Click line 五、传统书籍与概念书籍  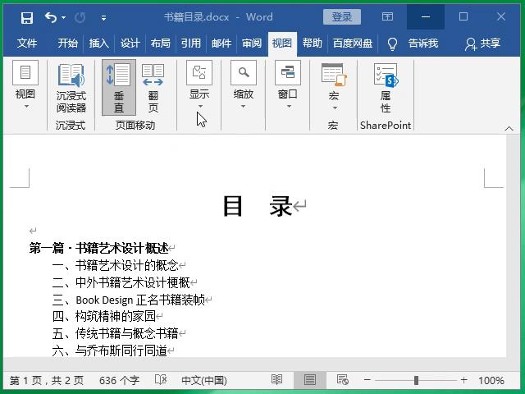click(116, 333)
